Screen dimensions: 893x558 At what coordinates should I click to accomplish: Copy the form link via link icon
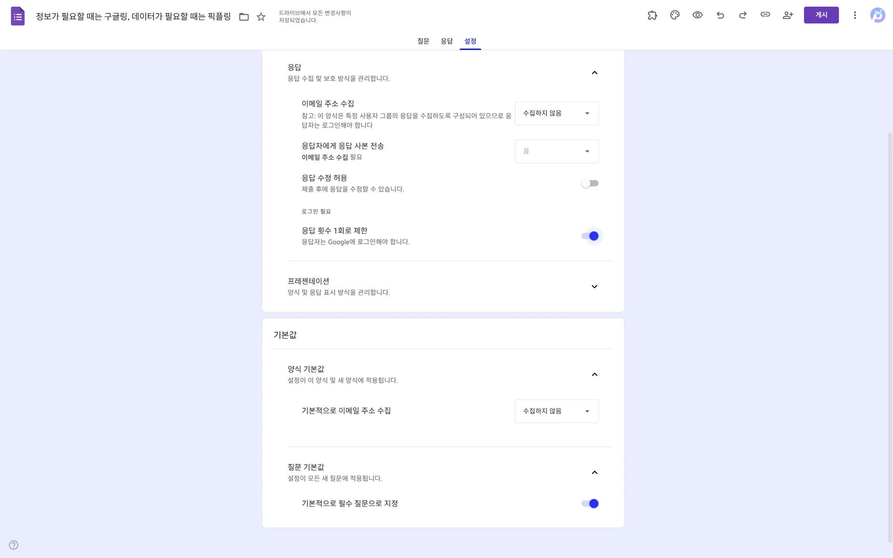click(765, 15)
